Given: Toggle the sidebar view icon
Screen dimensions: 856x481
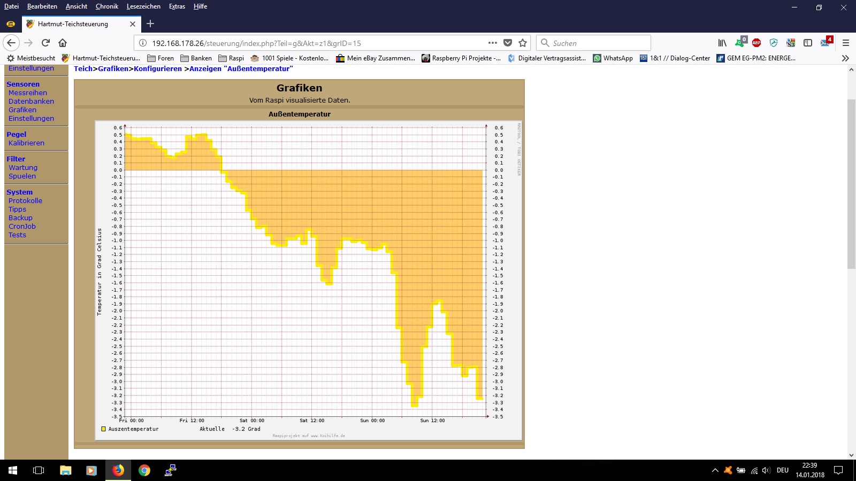Looking at the screenshot, I should pos(808,43).
